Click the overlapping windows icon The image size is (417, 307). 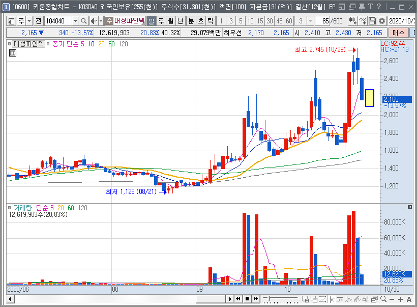(314, 299)
